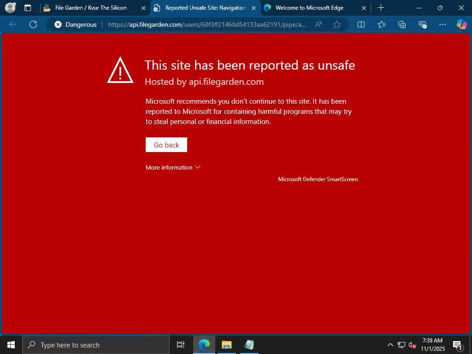Minimize the Edge window
This screenshot has width=472, height=354.
419,8
